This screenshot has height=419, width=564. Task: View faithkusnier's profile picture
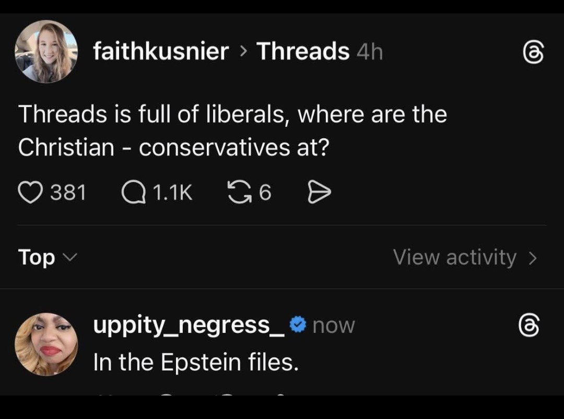click(46, 51)
